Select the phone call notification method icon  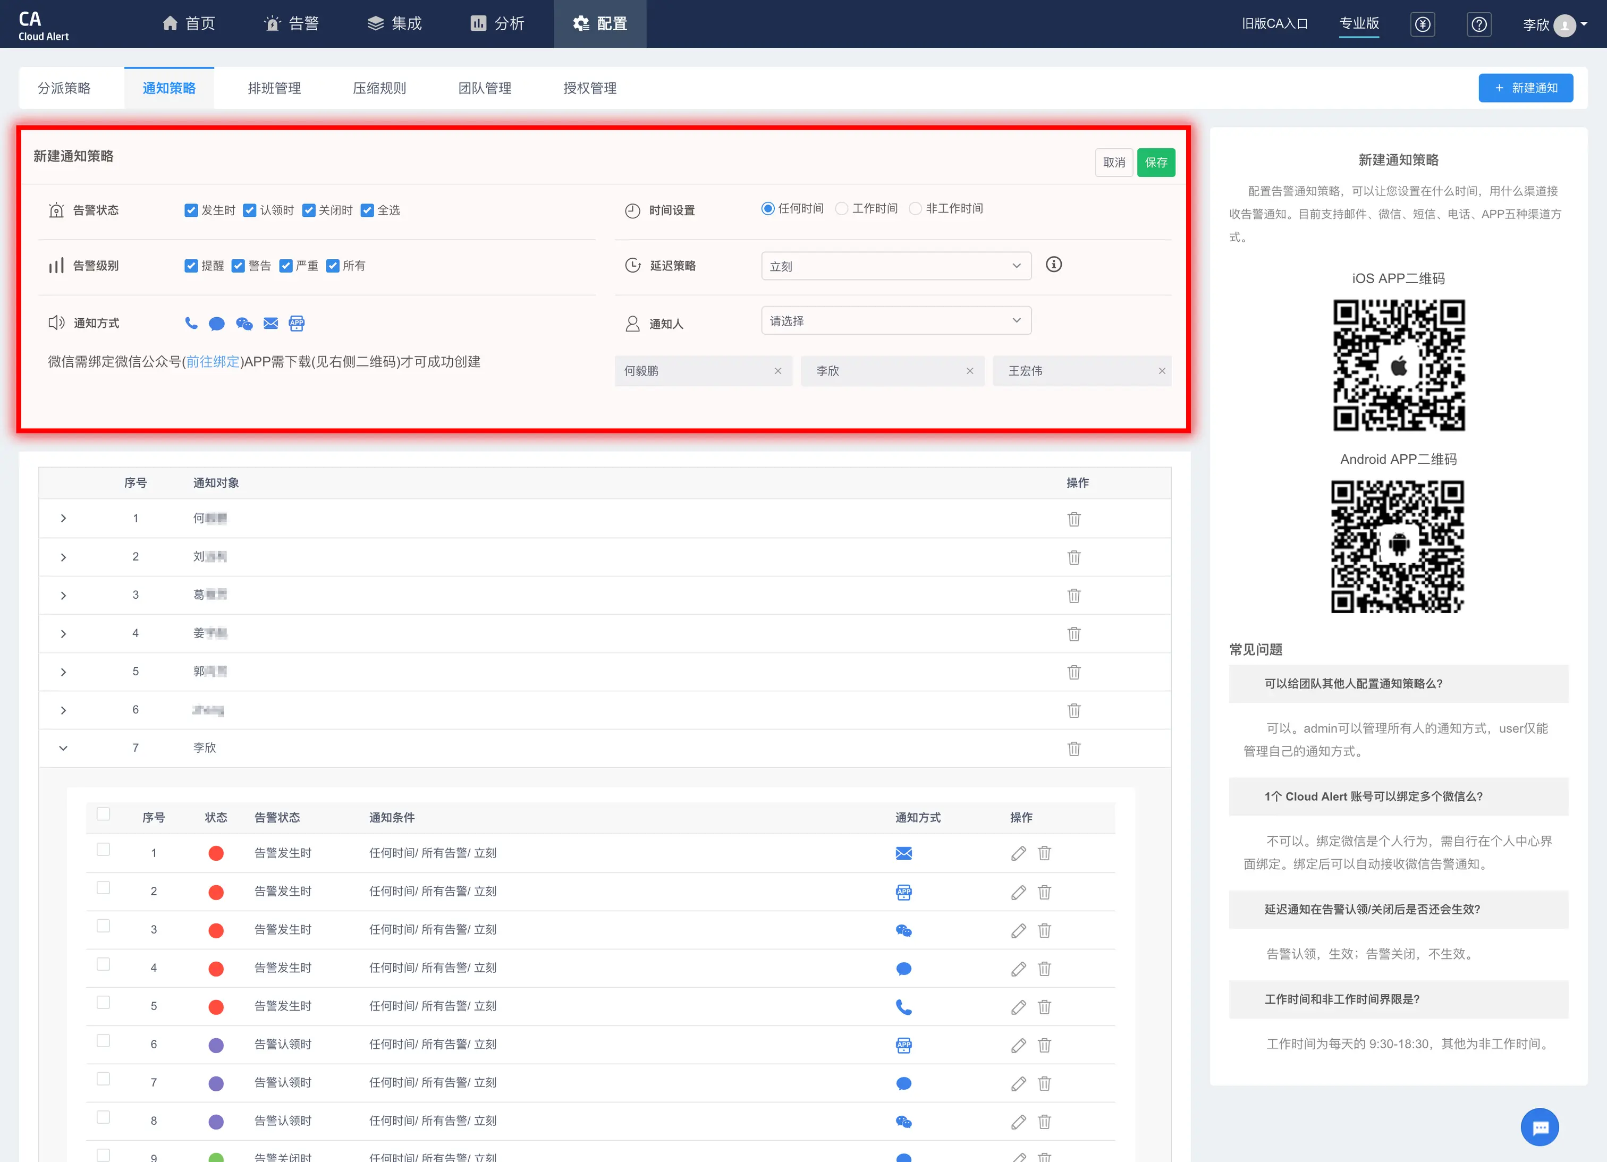pos(191,323)
